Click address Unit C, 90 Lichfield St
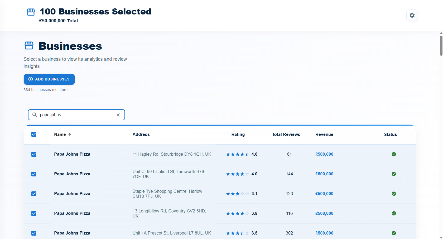Image resolution: width=443 pixels, height=239 pixels. 168,174
